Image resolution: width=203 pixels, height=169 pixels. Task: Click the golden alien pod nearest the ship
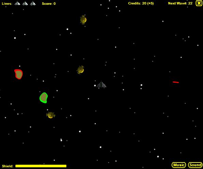point(81,70)
